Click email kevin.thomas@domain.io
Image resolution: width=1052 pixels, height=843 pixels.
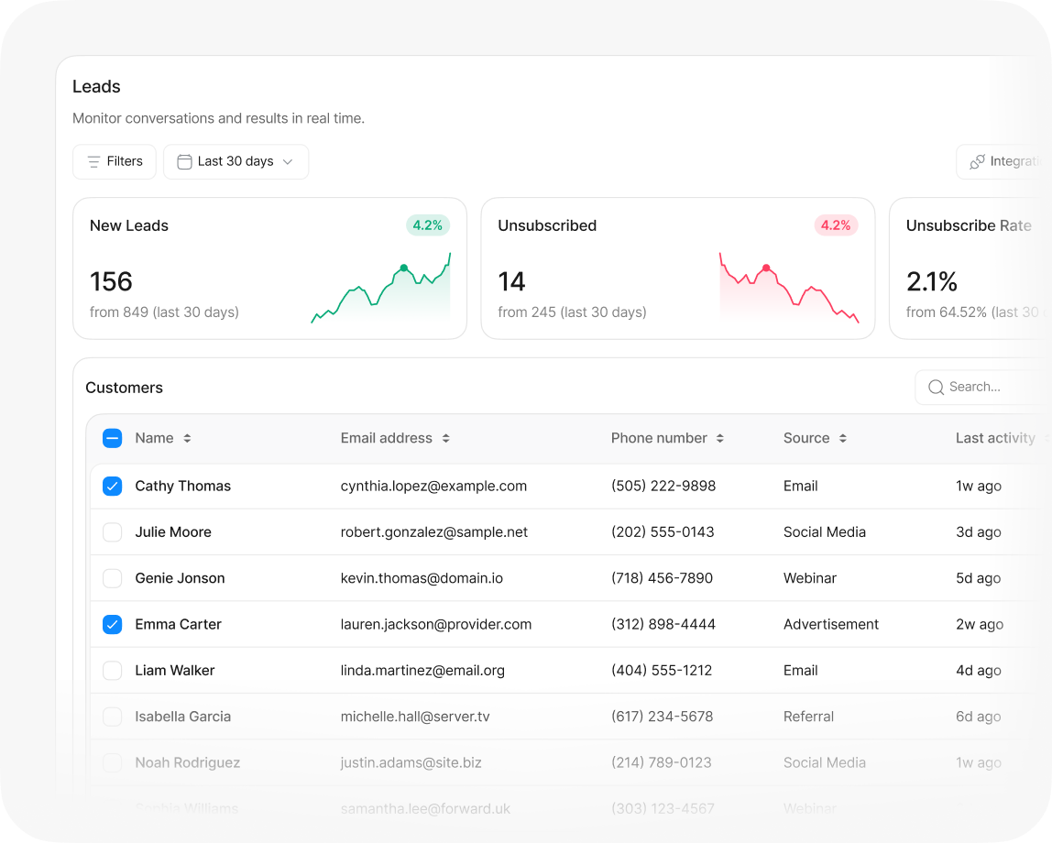tap(422, 578)
